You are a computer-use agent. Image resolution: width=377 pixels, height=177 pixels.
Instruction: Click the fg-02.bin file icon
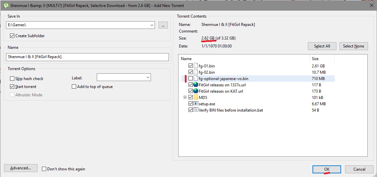(x=195, y=72)
